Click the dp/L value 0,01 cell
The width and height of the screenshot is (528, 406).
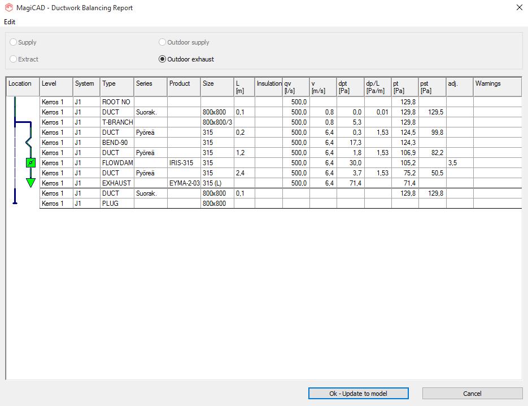378,112
